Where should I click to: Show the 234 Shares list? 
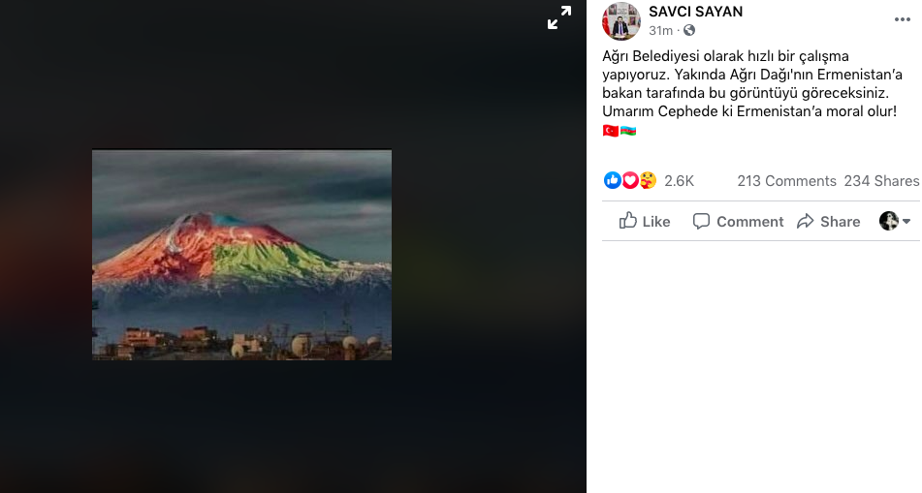[881, 181]
